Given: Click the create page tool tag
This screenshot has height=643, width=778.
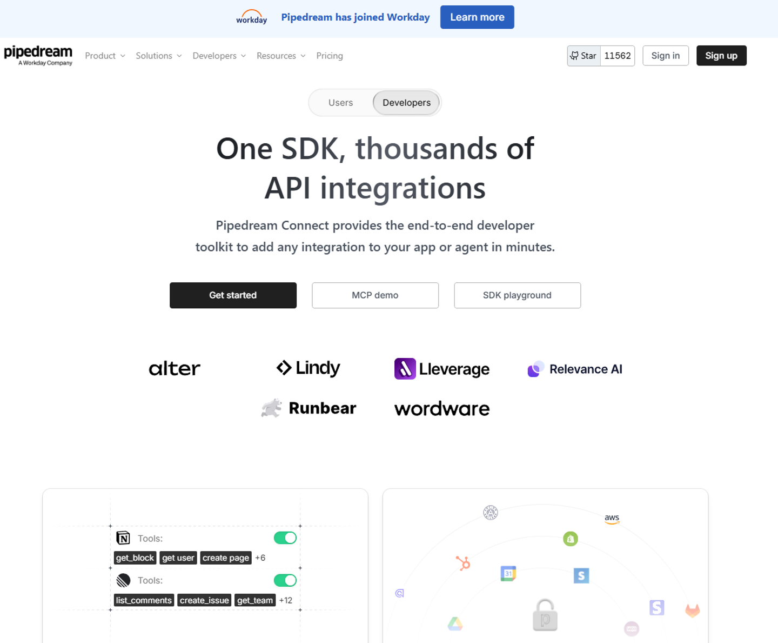Looking at the screenshot, I should click(226, 558).
